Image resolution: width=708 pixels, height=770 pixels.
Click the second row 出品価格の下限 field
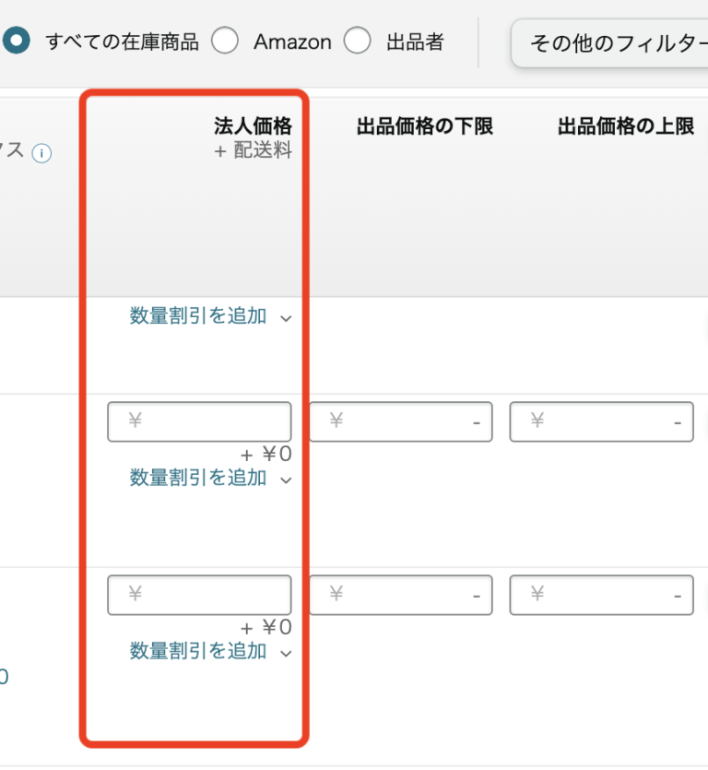coord(400,421)
